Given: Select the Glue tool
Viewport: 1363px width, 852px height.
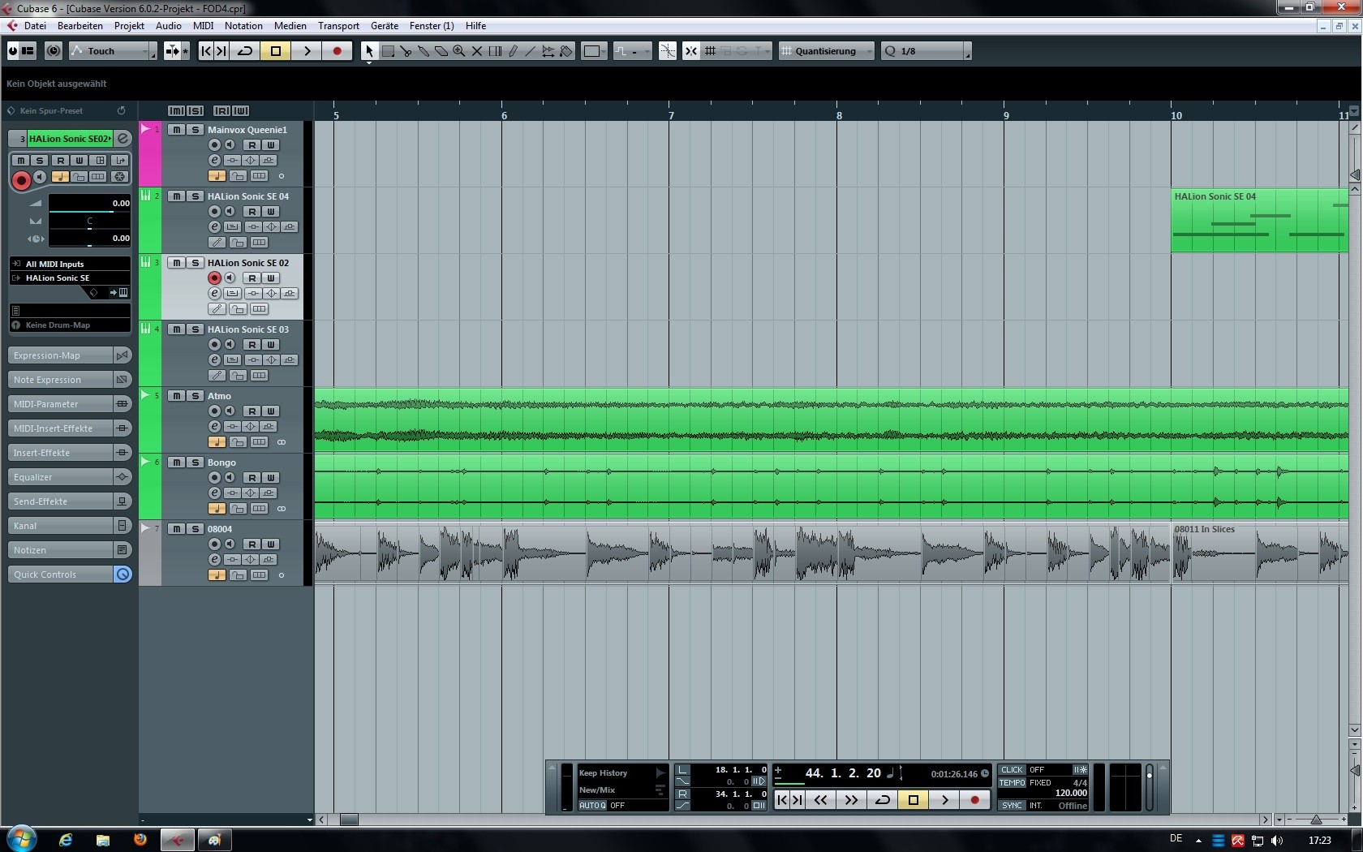Looking at the screenshot, I should click(x=424, y=51).
